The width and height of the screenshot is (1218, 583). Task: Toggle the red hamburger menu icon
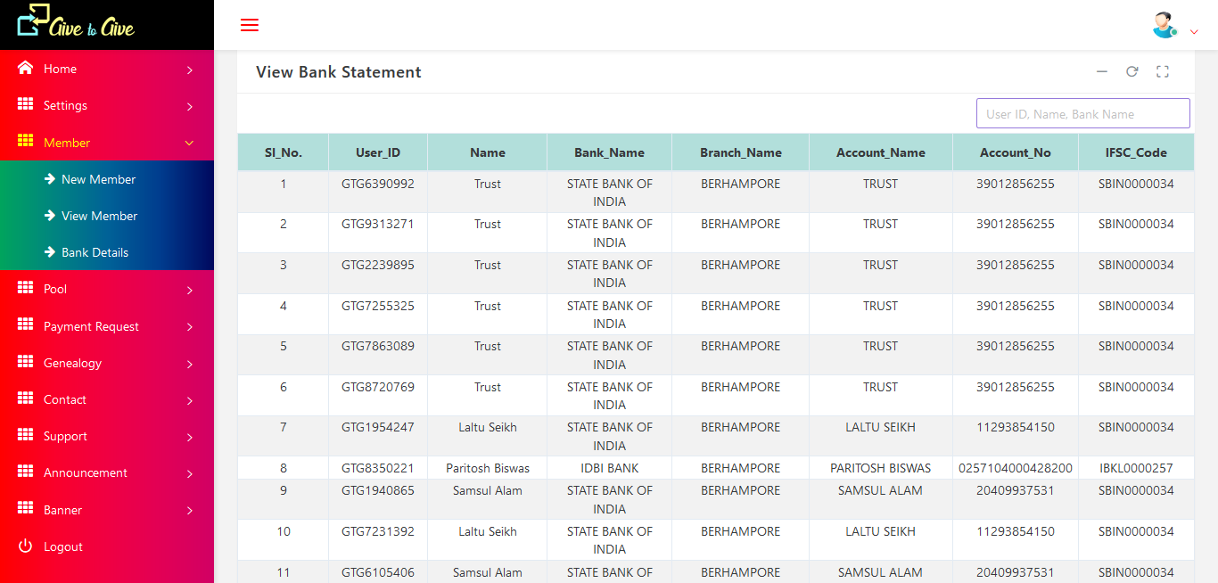(250, 25)
